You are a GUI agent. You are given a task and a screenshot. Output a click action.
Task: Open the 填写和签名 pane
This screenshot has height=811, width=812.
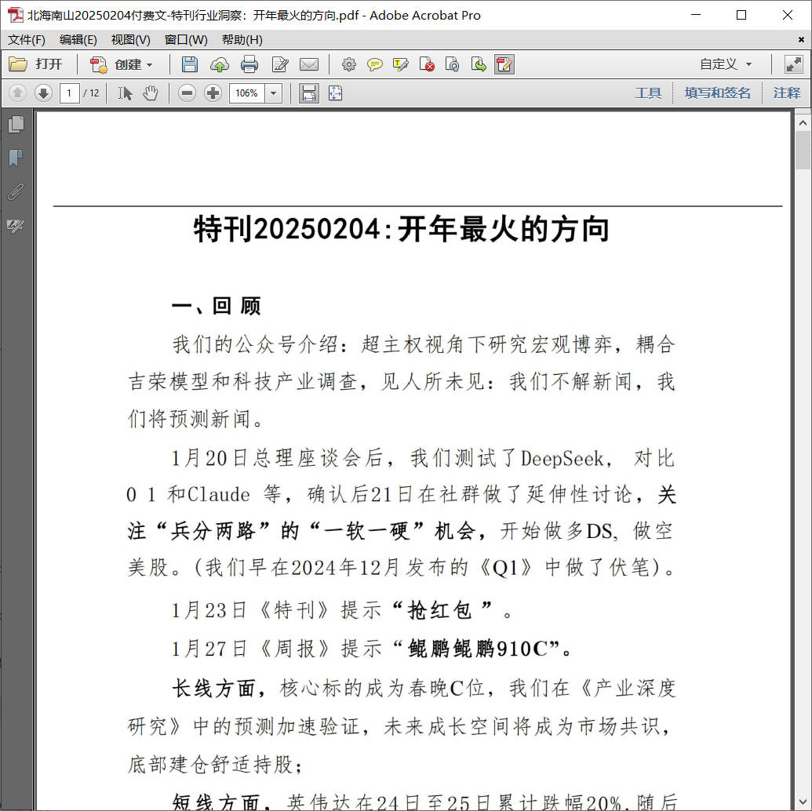click(717, 93)
